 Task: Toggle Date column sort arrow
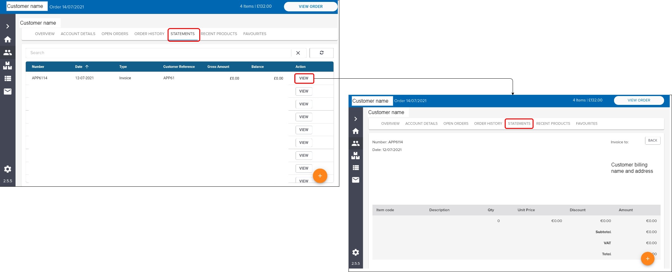point(87,67)
